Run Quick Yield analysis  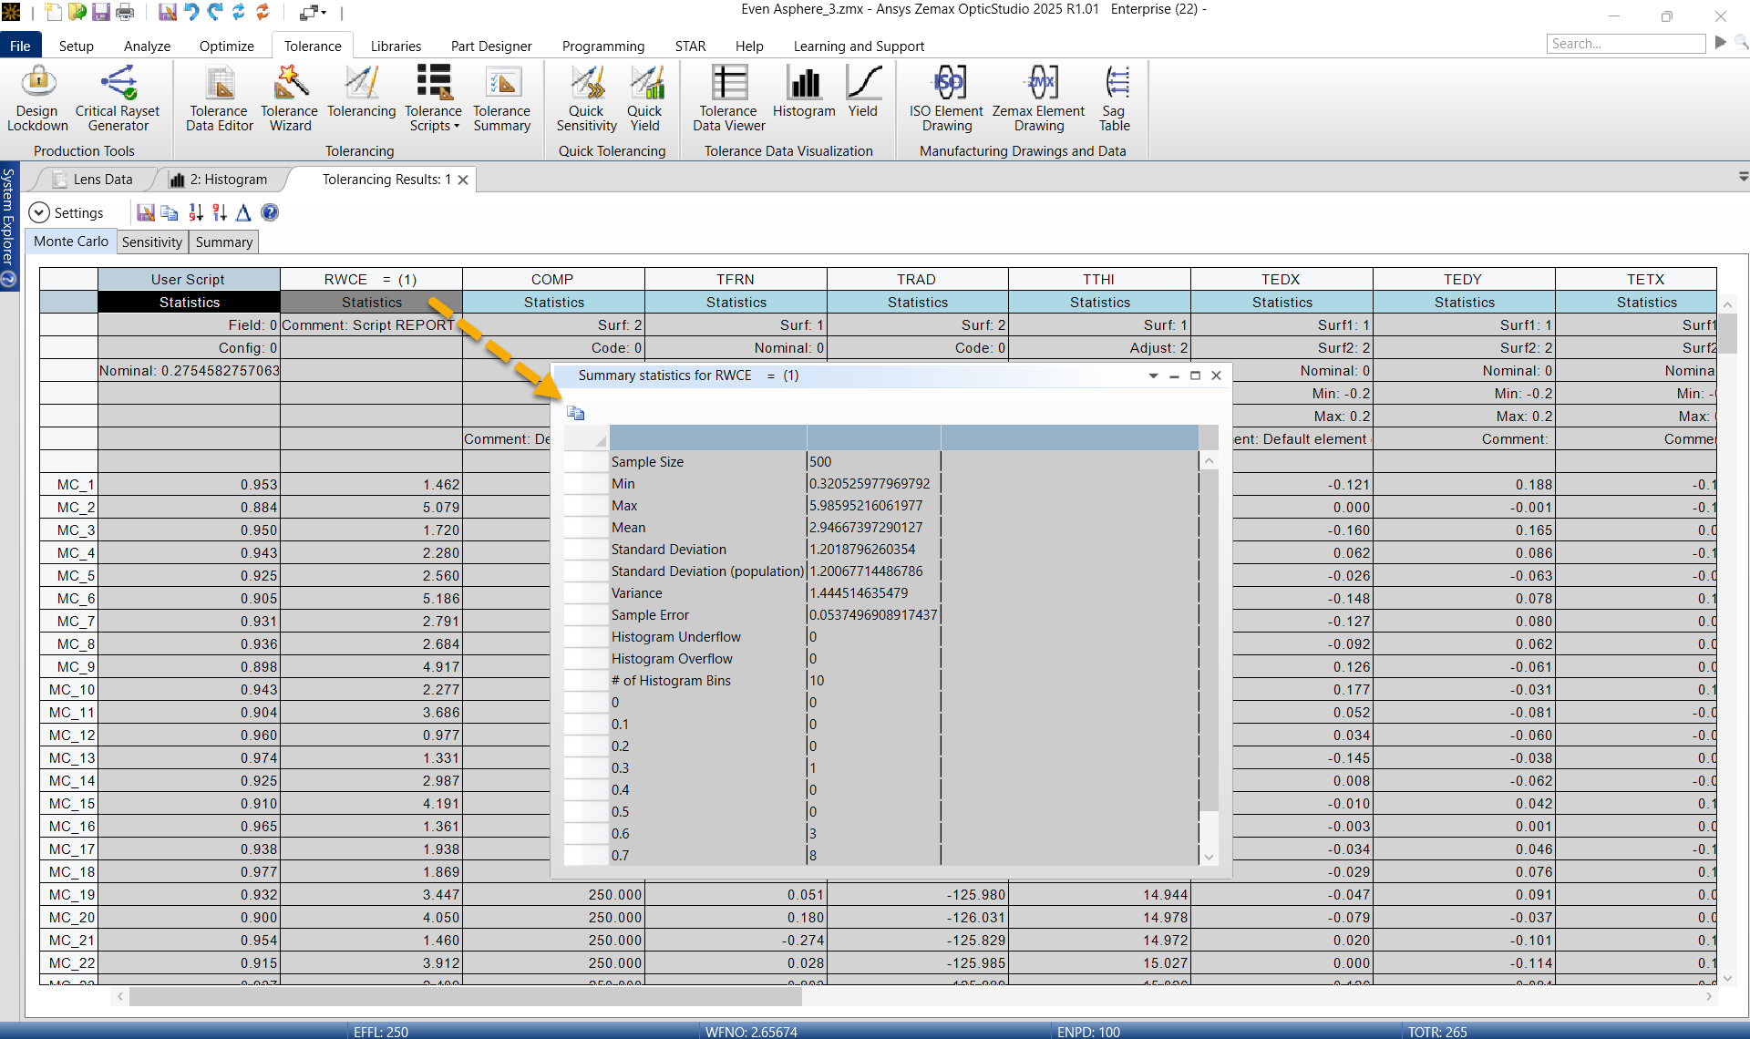[x=645, y=98]
